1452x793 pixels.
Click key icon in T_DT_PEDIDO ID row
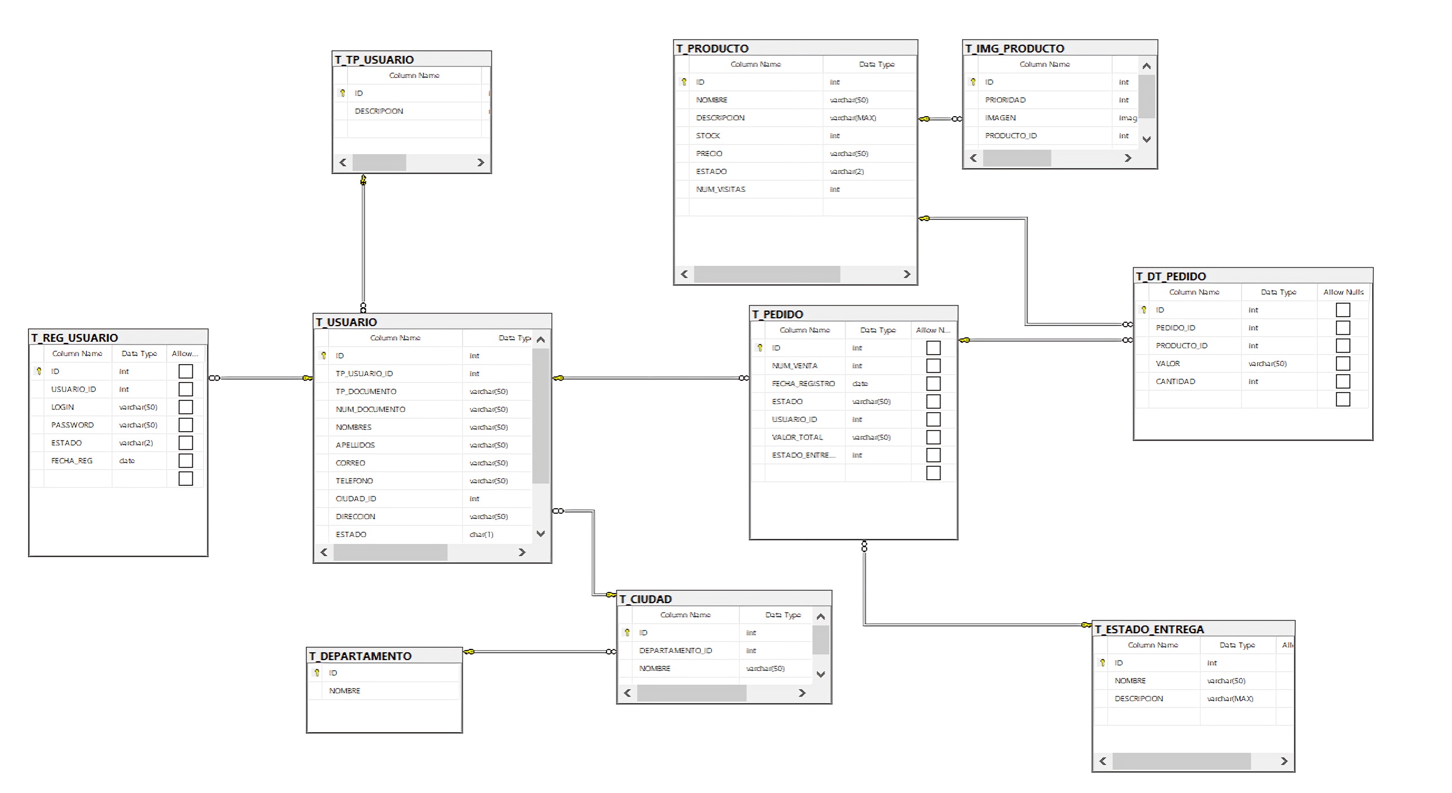pyautogui.click(x=1144, y=310)
